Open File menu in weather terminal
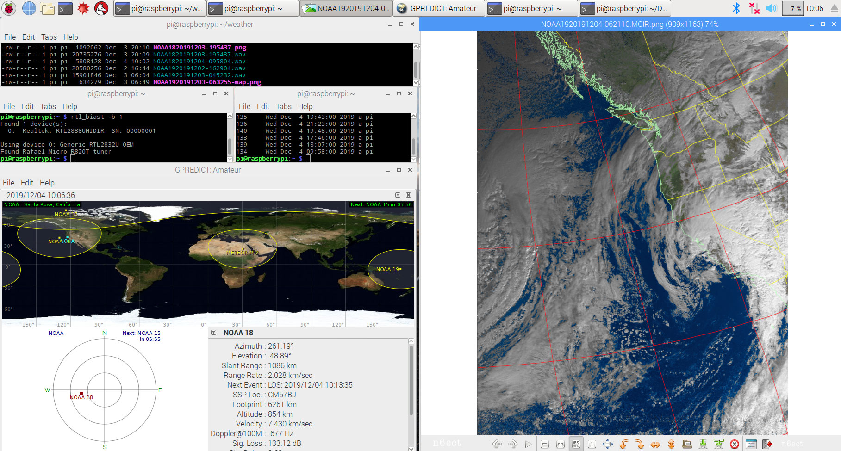This screenshot has width=841, height=451. (10, 37)
